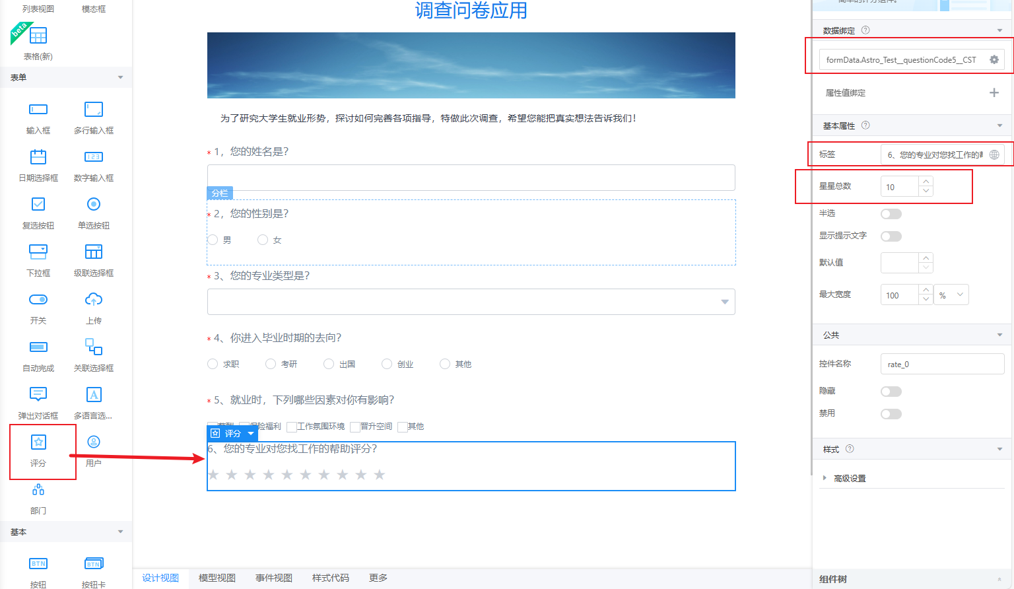
Task: Select the 男 radio option
Action: pyautogui.click(x=213, y=240)
